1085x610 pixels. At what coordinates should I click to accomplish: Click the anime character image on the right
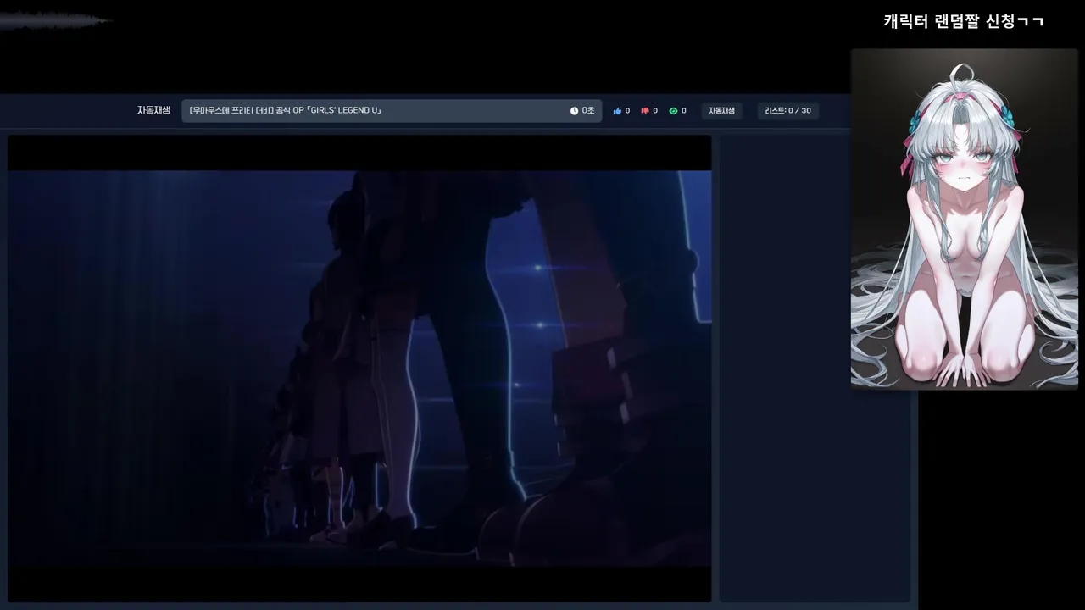click(x=965, y=219)
